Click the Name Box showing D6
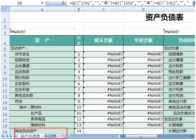This screenshot has height=140, width=196. pos(20,3)
